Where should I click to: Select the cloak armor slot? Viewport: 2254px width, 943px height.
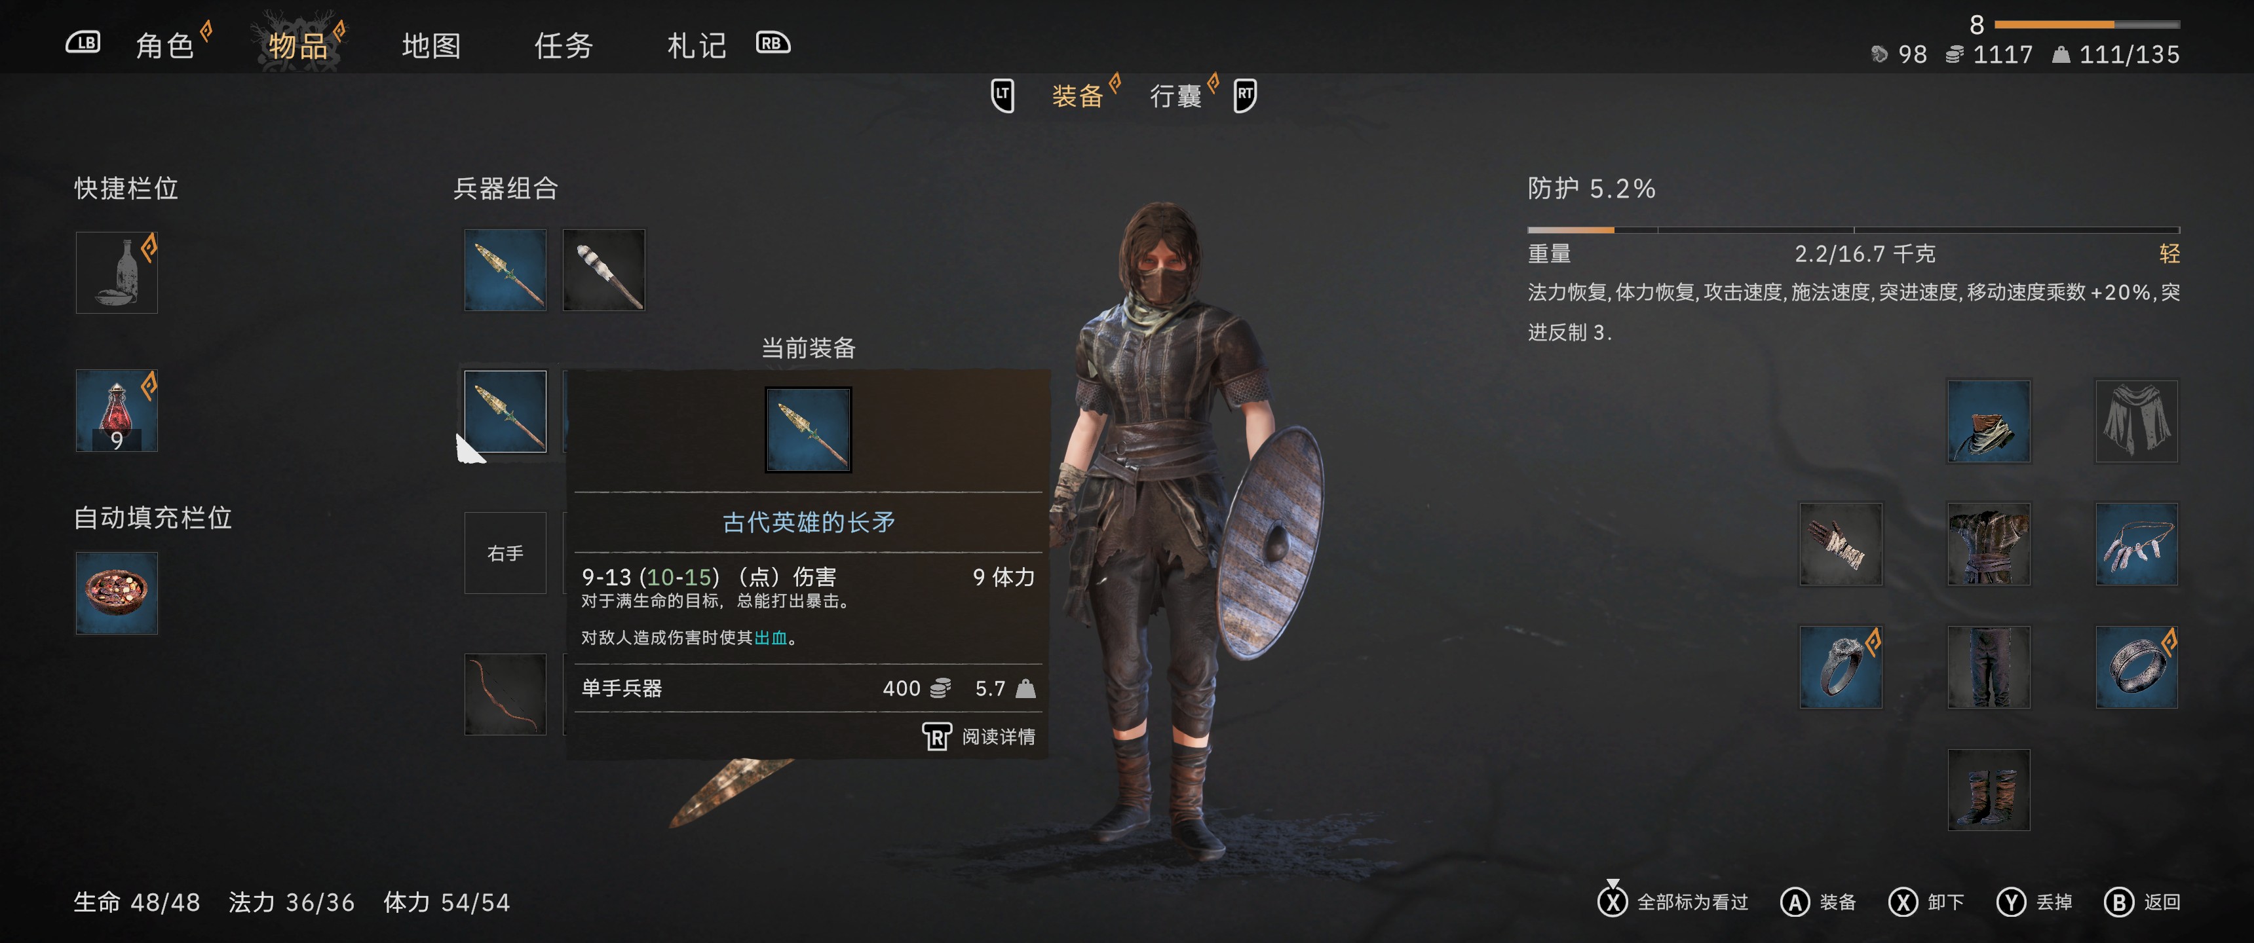click(x=2136, y=421)
